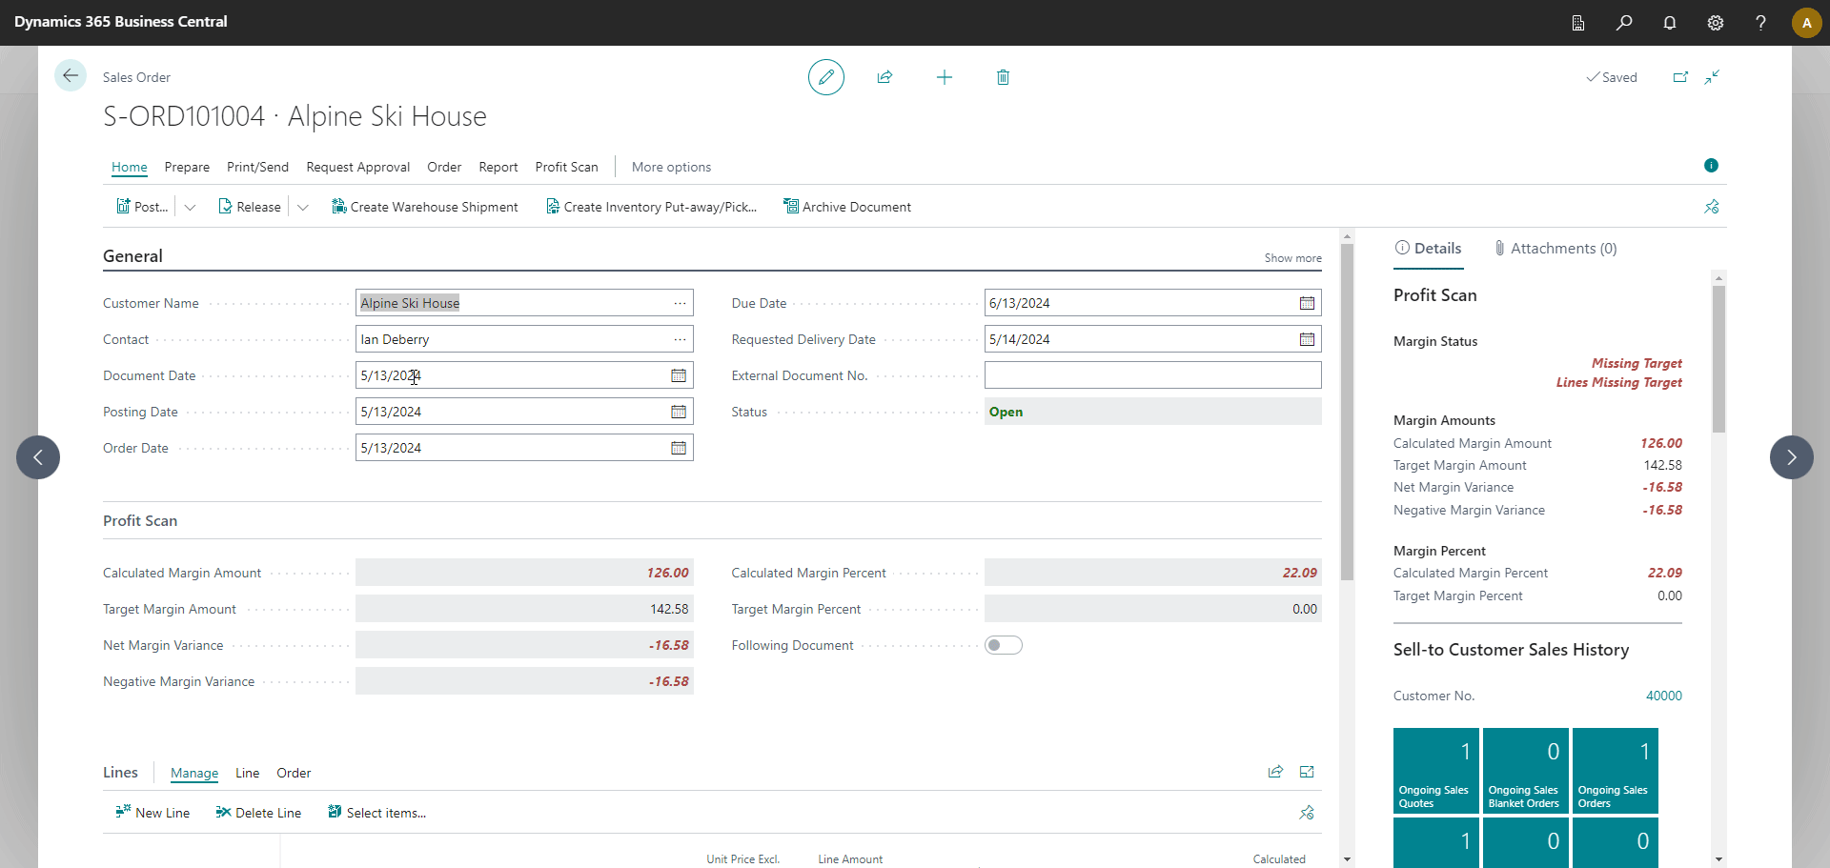1830x868 pixels.
Task: Click Create Warehouse Shipment button
Action: (425, 207)
